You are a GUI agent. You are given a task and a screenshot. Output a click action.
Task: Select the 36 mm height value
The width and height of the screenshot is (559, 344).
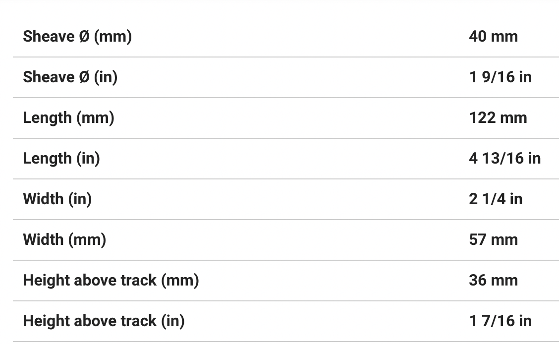tap(493, 281)
